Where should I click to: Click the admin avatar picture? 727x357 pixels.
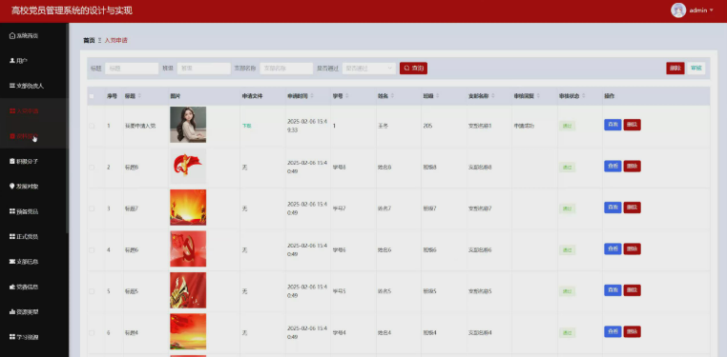pos(678,10)
